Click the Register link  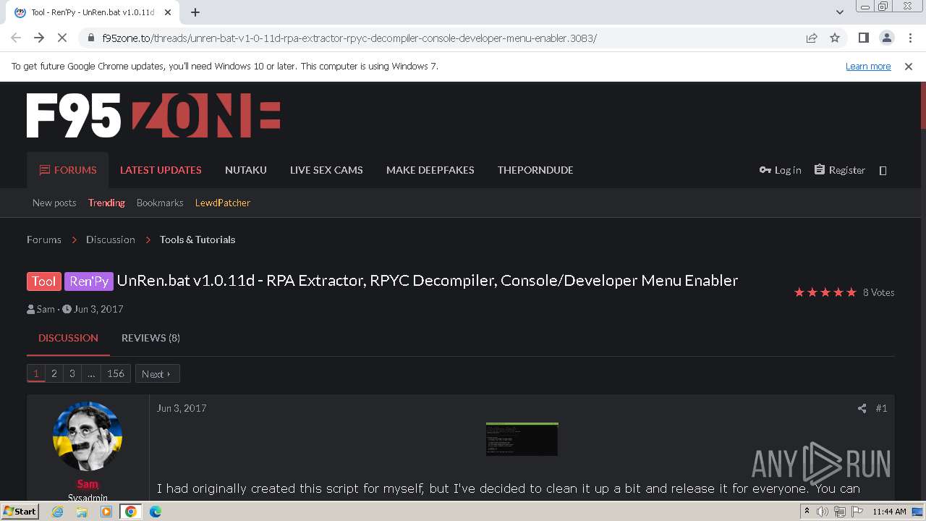coord(840,170)
